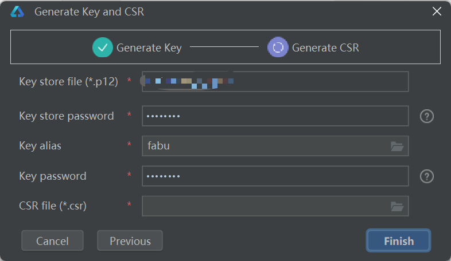Image resolution: width=451 pixels, height=261 pixels.
Task: Click the DevEco Studio logo in title bar
Action: pos(17,11)
